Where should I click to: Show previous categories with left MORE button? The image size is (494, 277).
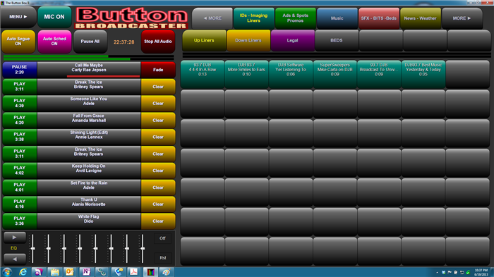pyautogui.click(x=212, y=18)
